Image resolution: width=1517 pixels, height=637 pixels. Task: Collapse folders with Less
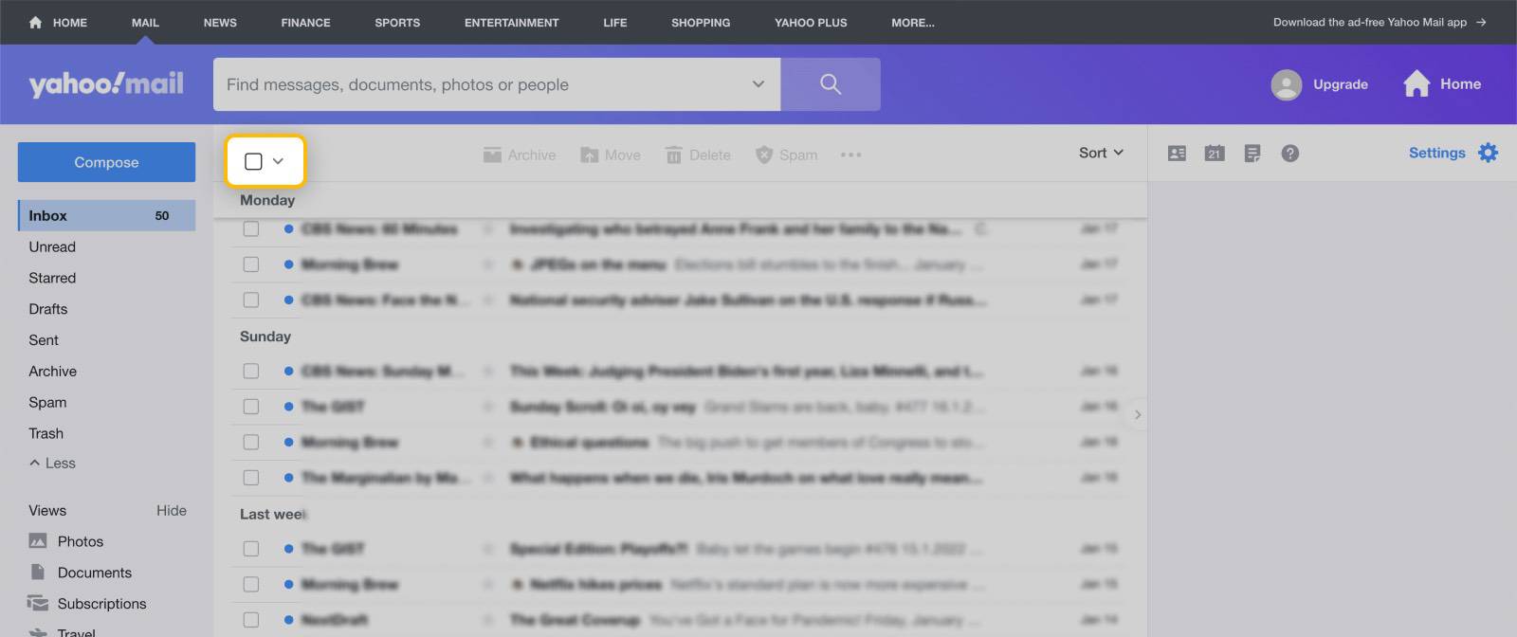point(52,463)
